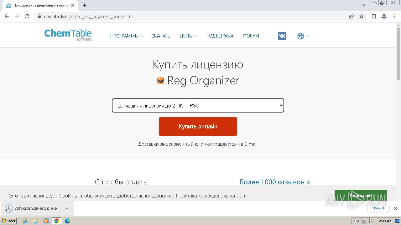The image size is (401, 225).
Task: Expand the ЦЕНЫ menu
Action: pyautogui.click(x=188, y=36)
